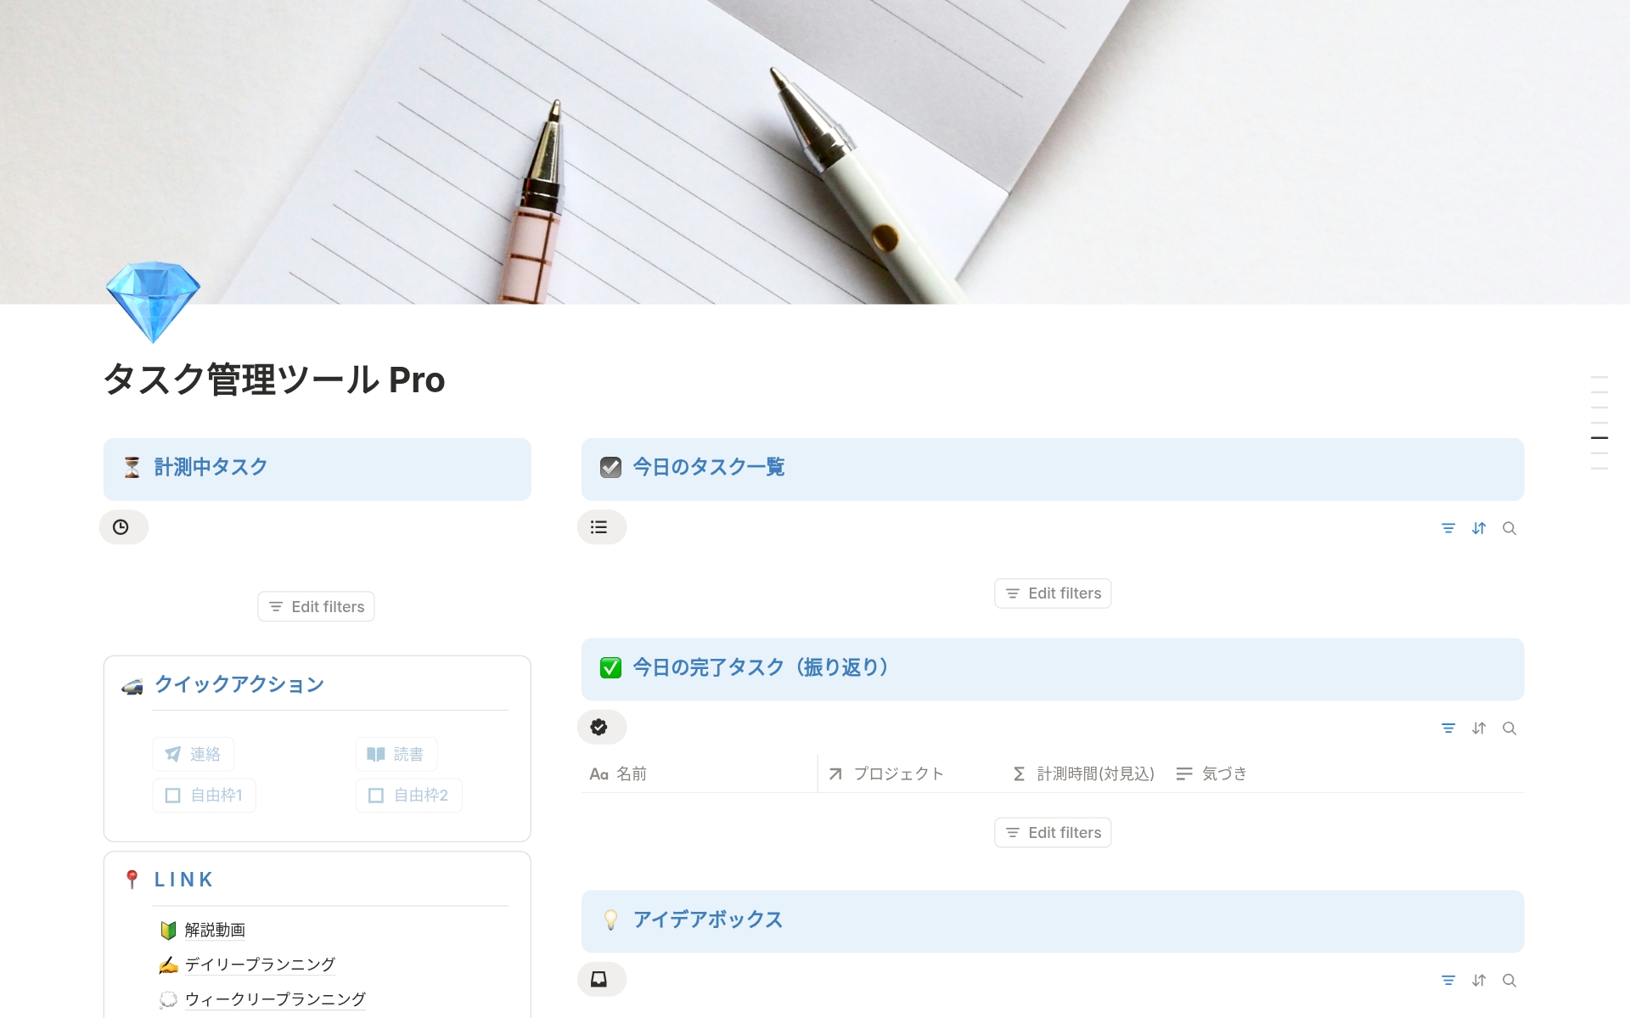Click the 名前 column header
Image resolution: width=1630 pixels, height=1018 pixels.
[x=699, y=773]
